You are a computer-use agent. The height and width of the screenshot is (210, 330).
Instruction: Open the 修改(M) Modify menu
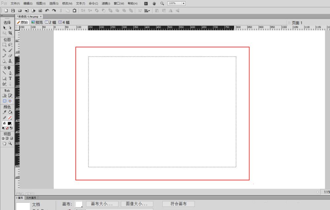[67, 3]
